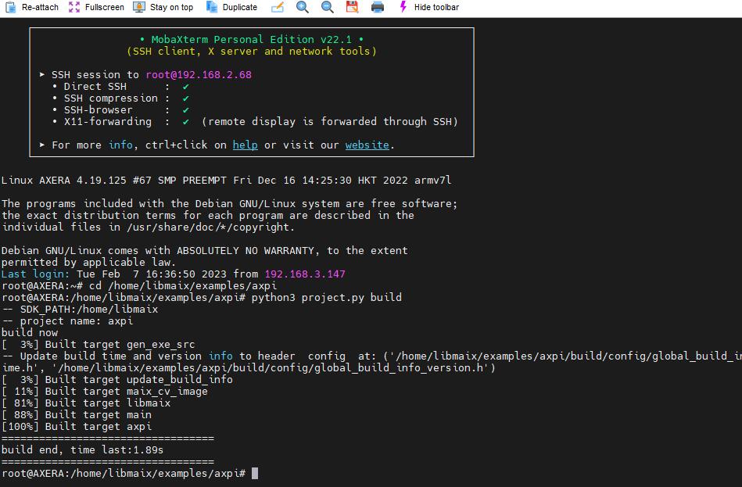Zoom in the terminal font

[303, 7]
